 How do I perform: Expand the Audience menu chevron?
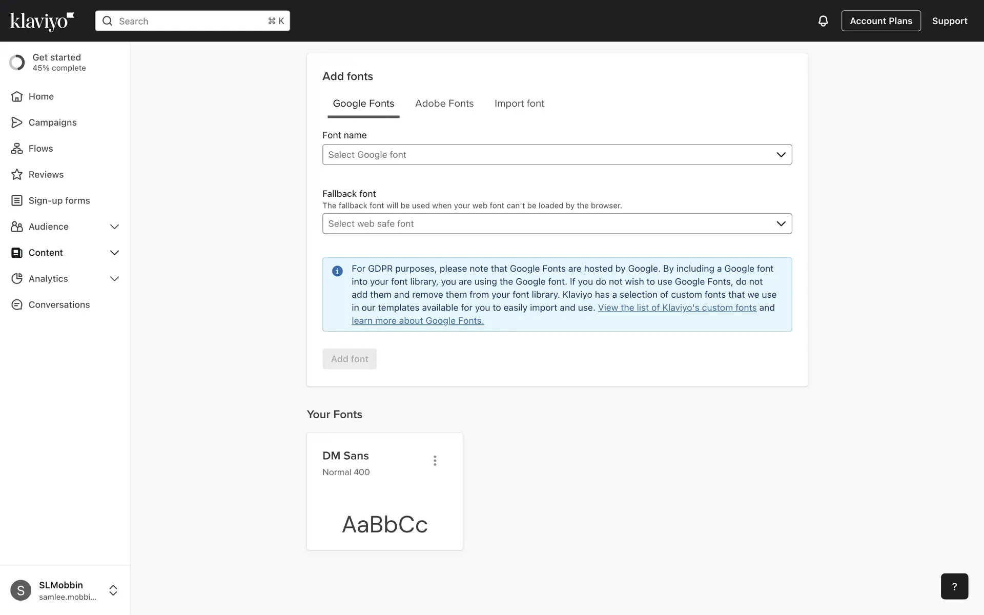coord(114,227)
